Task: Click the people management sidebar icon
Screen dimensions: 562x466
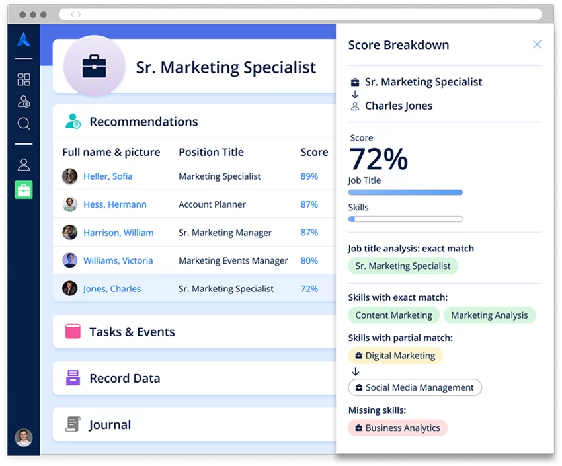Action: pos(24,102)
